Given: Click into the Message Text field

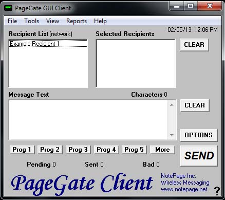Looking at the screenshot, I should 88,120.
